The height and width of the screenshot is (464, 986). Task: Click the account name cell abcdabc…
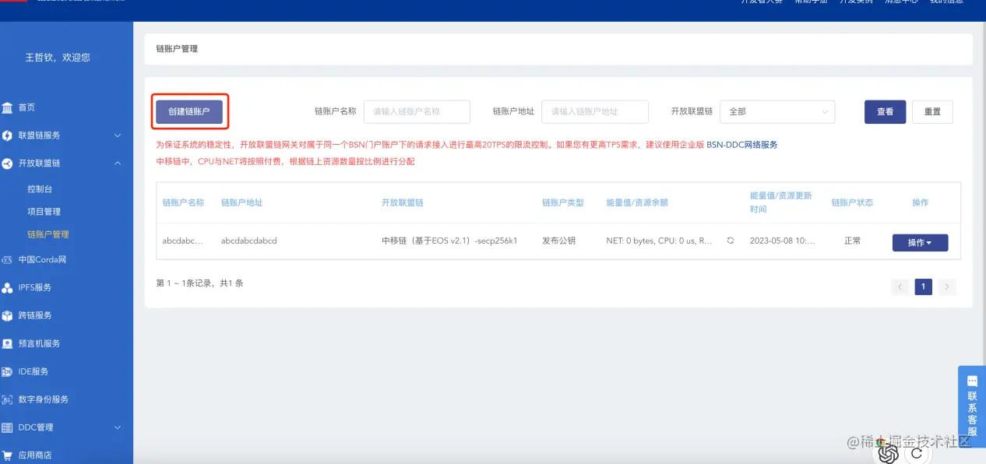point(183,241)
